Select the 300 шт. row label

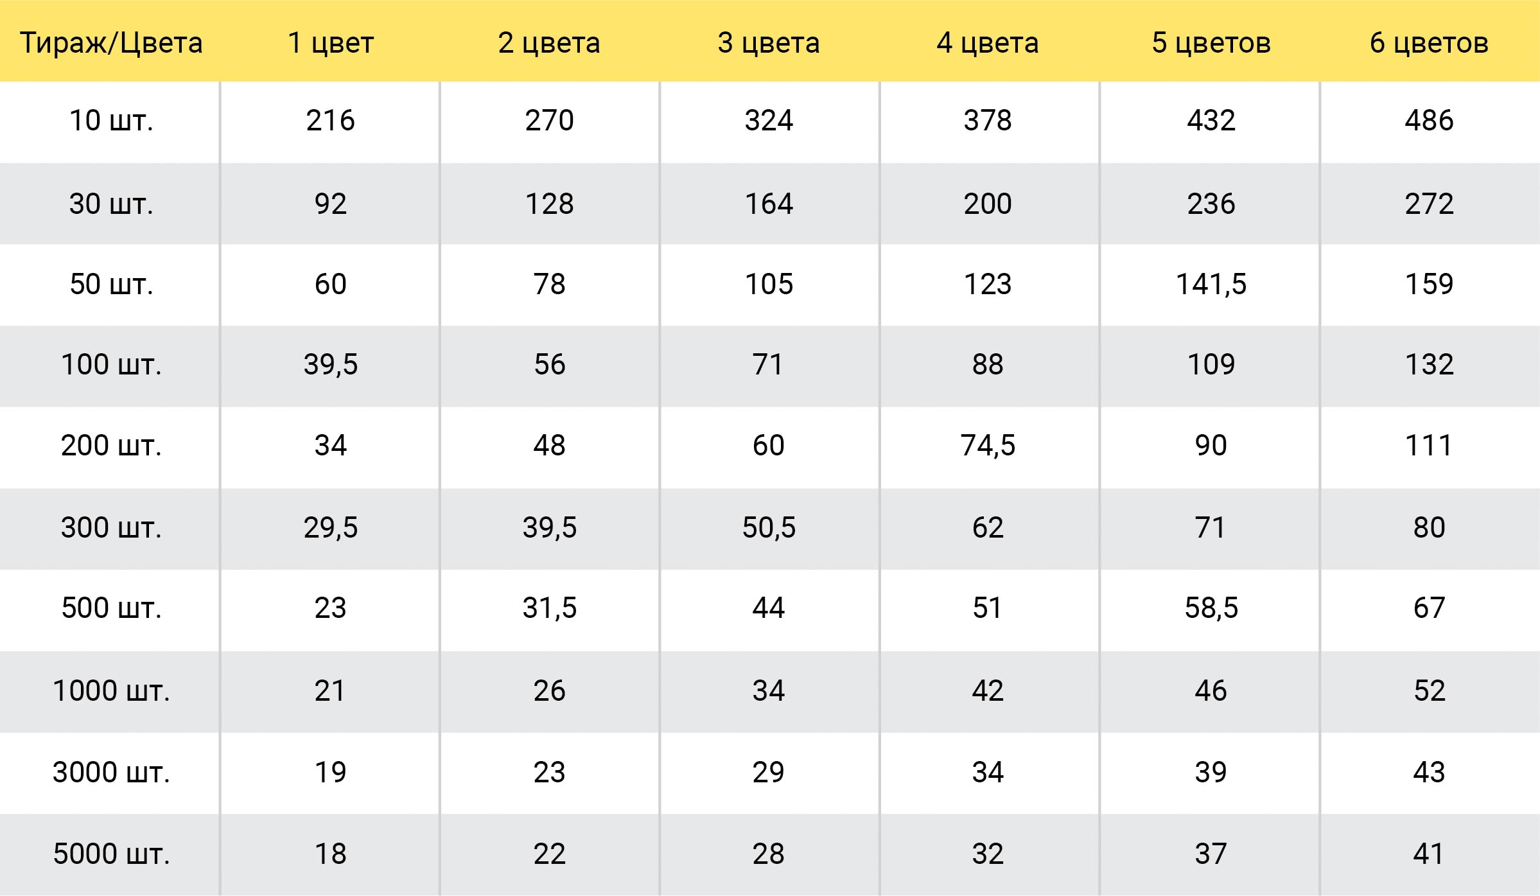111,527
